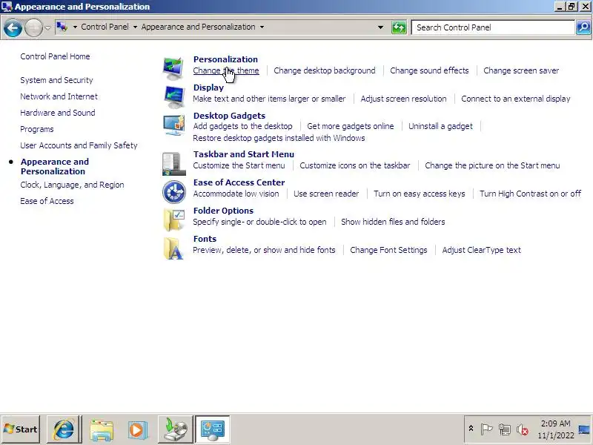Open Ease of Access in sidebar
Screen dimensions: 593x445
click(47, 201)
